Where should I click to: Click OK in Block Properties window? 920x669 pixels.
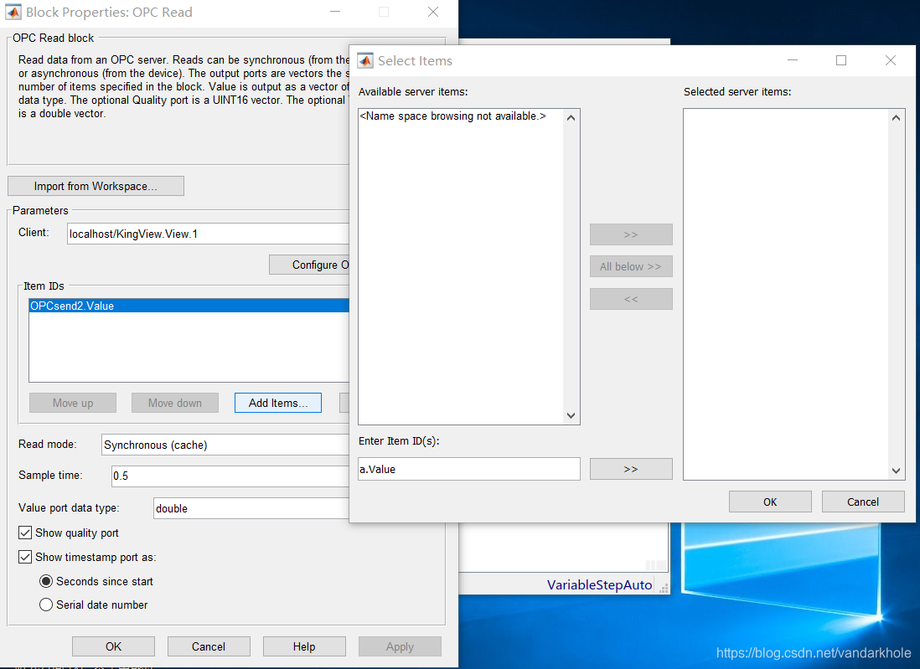(113, 646)
